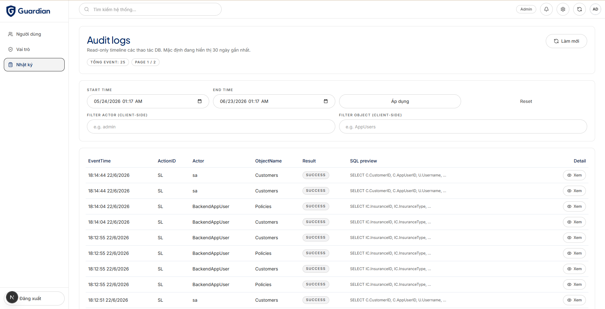Open End Time calendar picker icon

[x=326, y=101]
